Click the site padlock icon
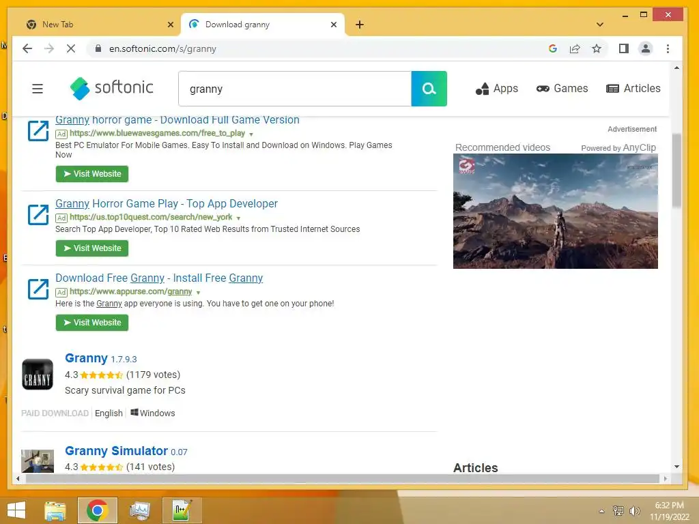Viewport: 699px width, 524px height. point(98,48)
